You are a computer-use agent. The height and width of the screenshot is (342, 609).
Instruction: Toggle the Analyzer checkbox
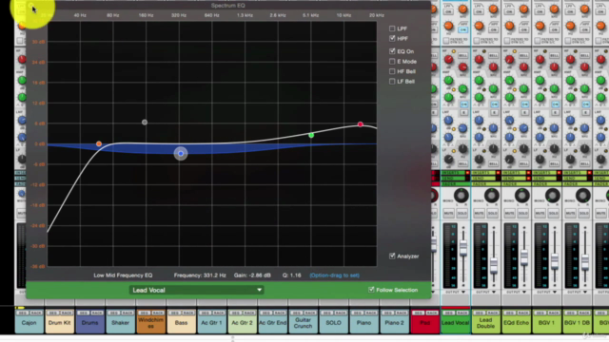392,256
